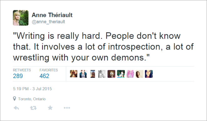Viewport: 207px width, 121px height.
Task: Open the more options ellipsis icon
Action: coord(67,108)
